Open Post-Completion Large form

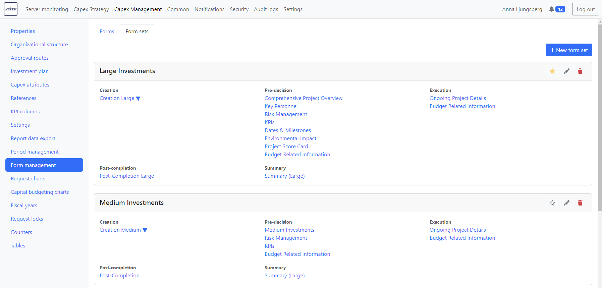pyautogui.click(x=127, y=176)
